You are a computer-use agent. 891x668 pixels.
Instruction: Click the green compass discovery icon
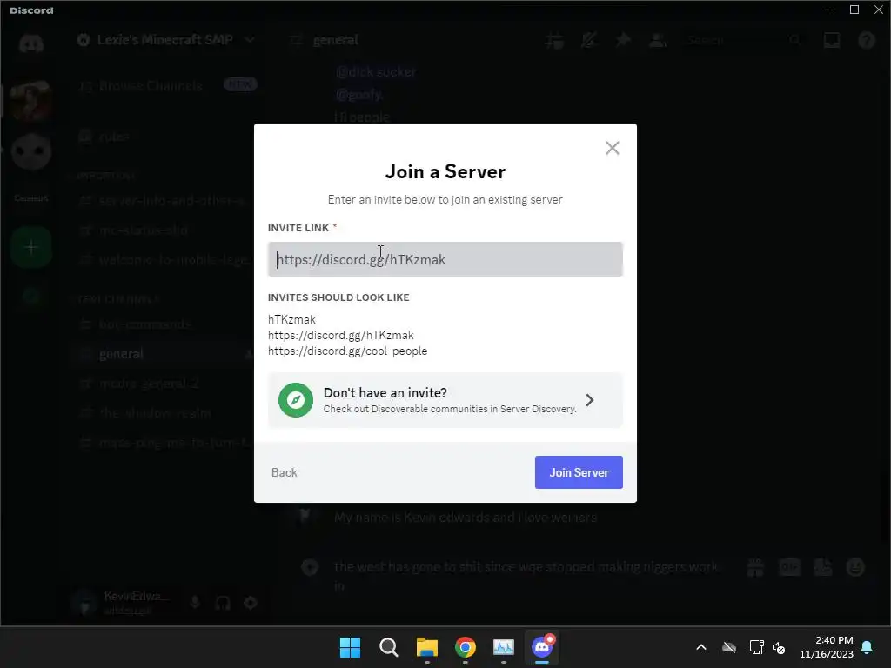(296, 400)
